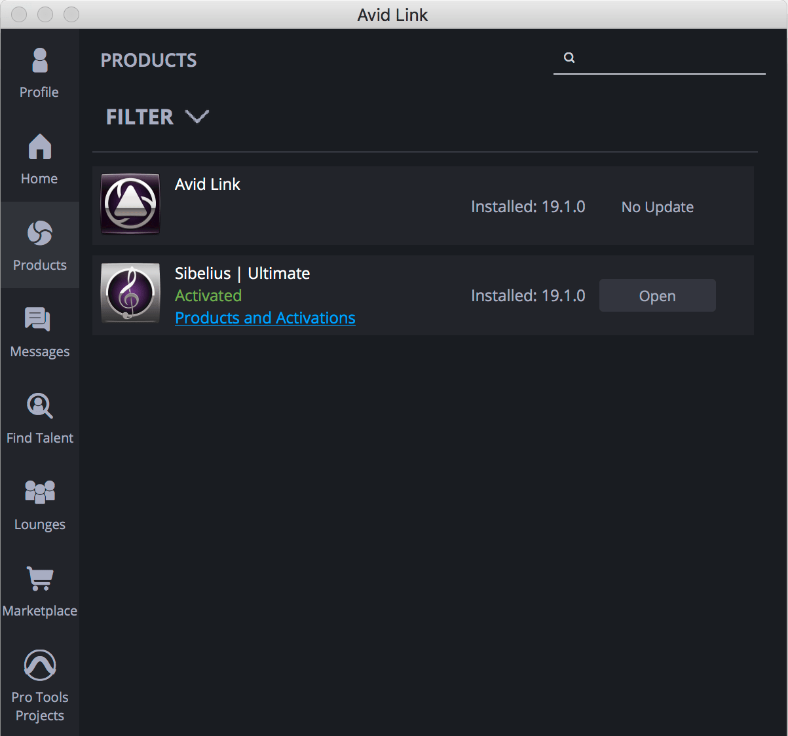Click the products search field
Image resolution: width=788 pixels, height=736 pixels.
point(660,58)
